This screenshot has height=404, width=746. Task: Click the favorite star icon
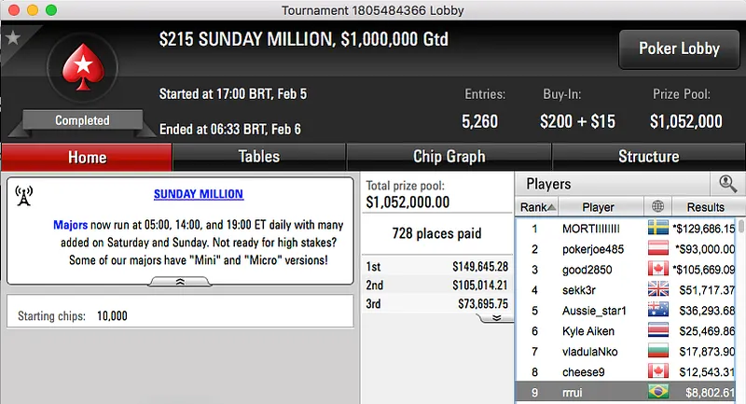(13, 38)
